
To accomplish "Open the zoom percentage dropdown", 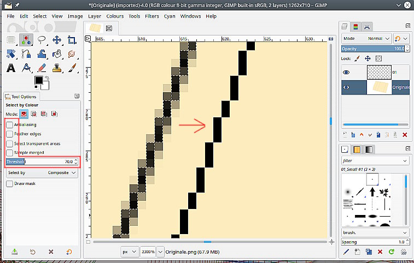I will (160, 252).
